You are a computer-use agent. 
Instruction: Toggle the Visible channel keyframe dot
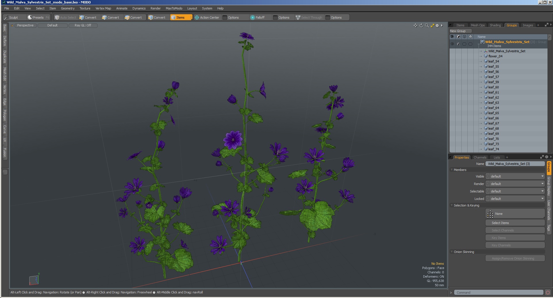point(487,176)
